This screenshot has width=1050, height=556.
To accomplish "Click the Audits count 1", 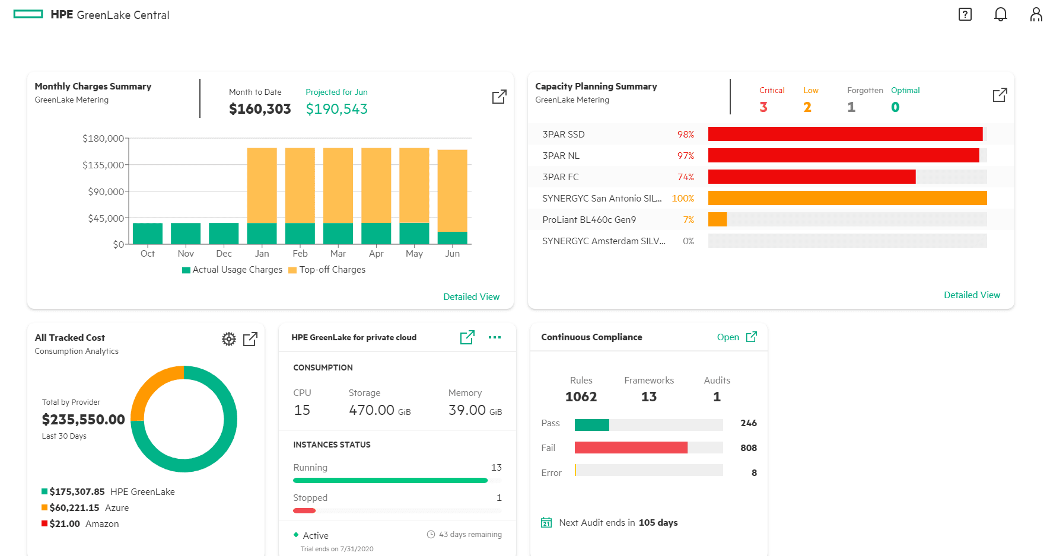I will click(x=717, y=397).
